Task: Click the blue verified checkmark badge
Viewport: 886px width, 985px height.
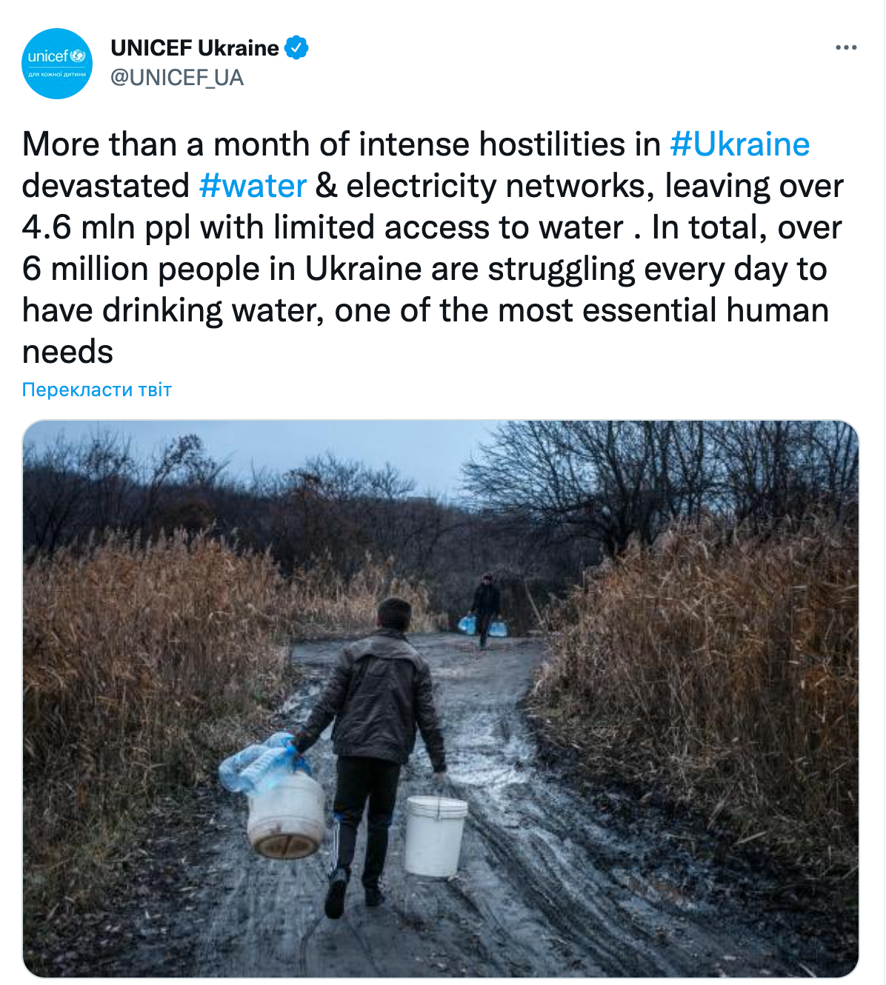Action: point(297,48)
